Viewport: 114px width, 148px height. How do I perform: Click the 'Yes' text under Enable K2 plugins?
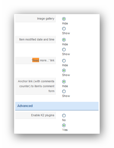[65, 130]
